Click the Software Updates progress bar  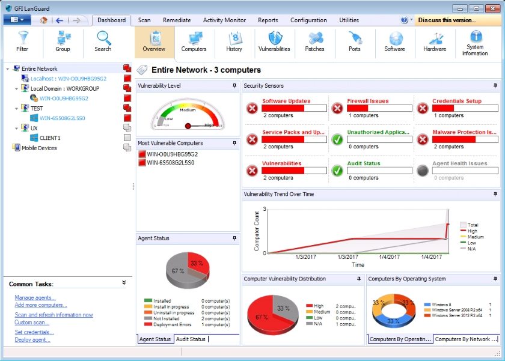[x=294, y=108]
